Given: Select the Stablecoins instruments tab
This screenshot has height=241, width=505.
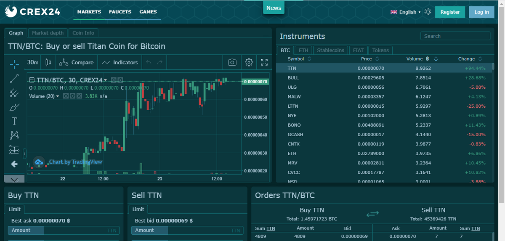Looking at the screenshot, I should 330,50.
